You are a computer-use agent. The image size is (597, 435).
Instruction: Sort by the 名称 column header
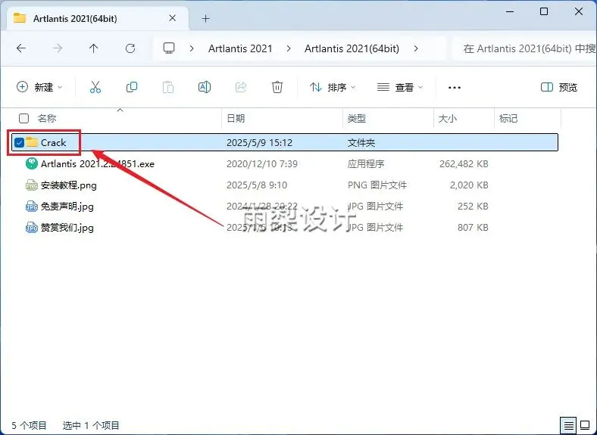pyautogui.click(x=47, y=118)
